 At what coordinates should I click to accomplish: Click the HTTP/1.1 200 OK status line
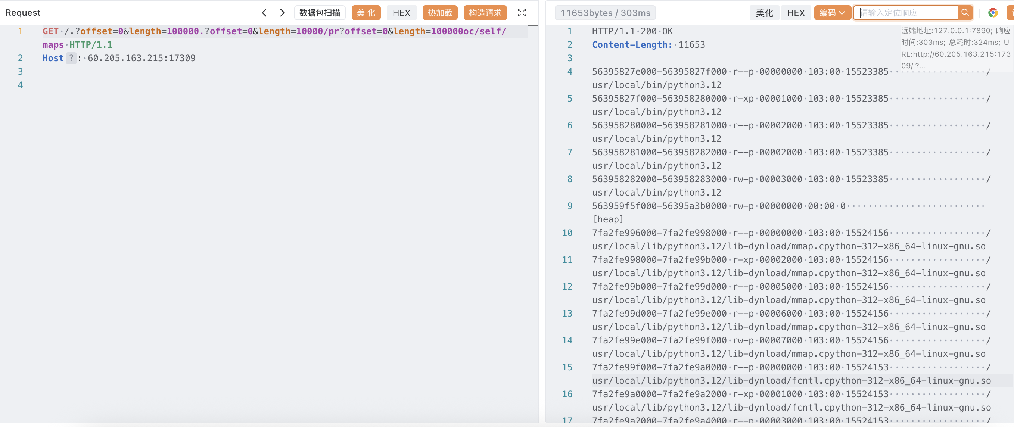(x=632, y=31)
